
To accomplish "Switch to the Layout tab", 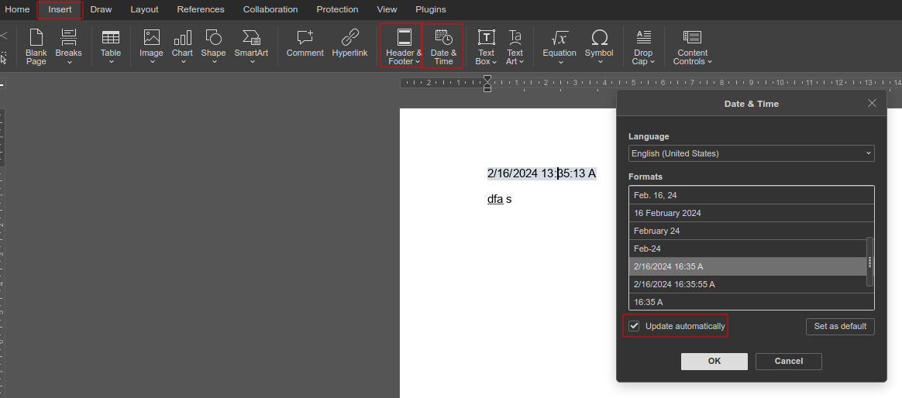I will pyautogui.click(x=144, y=9).
